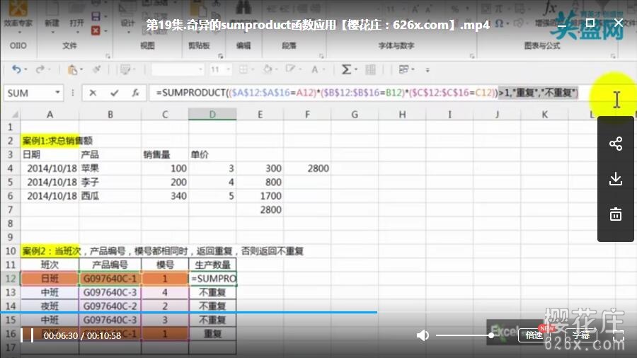Click the Undo arrow icon in Excel toolbar
Screen dimensions: 637x358
pos(16,69)
